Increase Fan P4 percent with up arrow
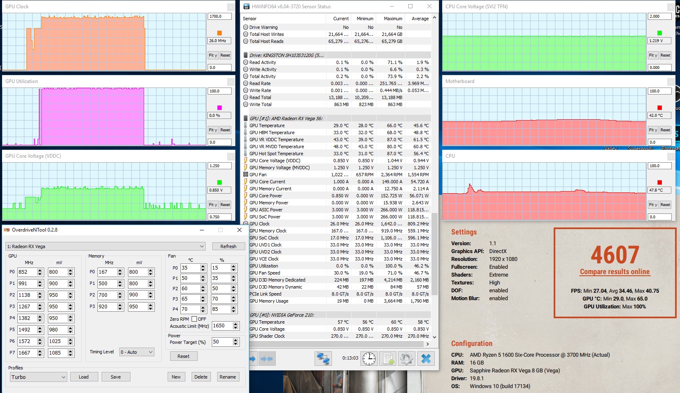 [234, 307]
